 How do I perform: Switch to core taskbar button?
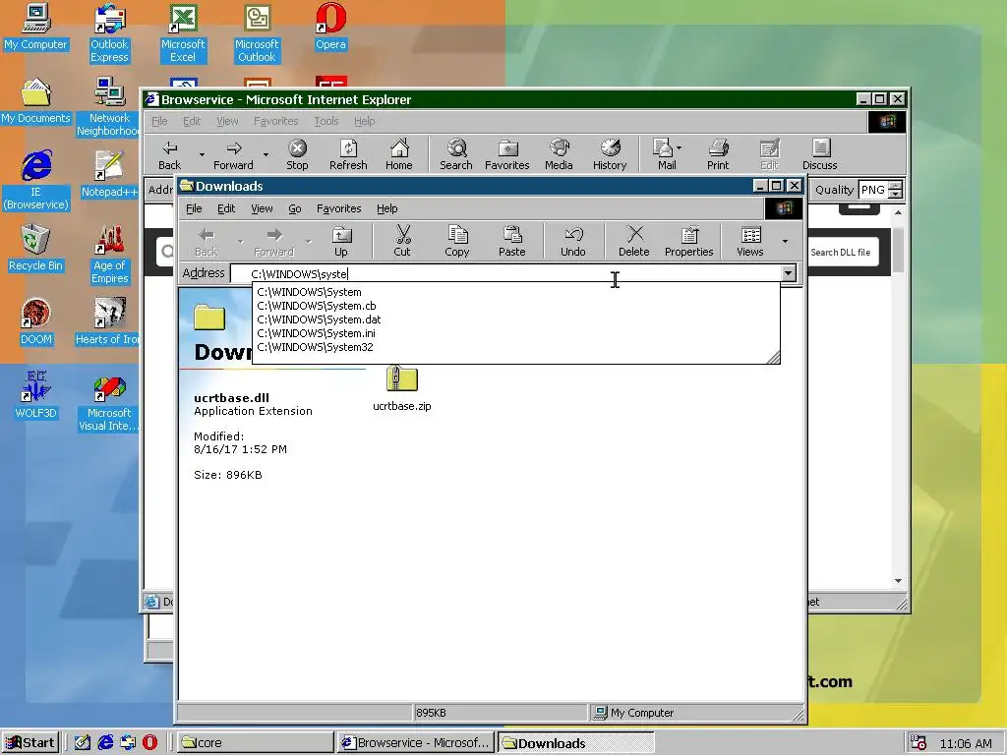254,743
